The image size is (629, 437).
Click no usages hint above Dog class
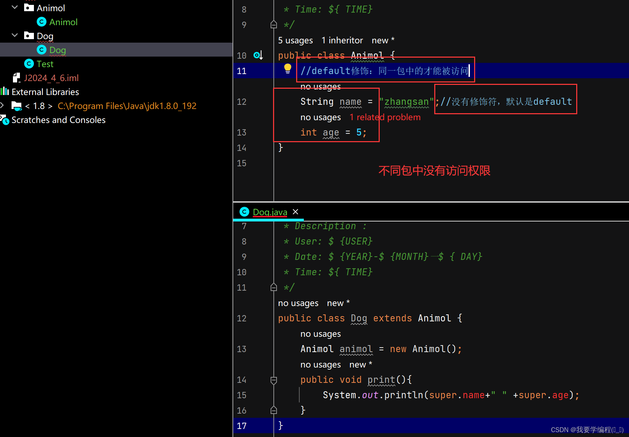298,303
